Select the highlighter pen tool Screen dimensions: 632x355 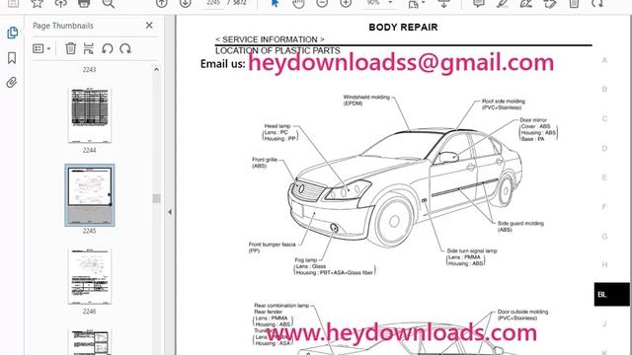(503, 4)
